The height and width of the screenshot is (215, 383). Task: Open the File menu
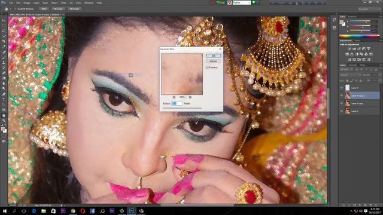click(x=11, y=2)
